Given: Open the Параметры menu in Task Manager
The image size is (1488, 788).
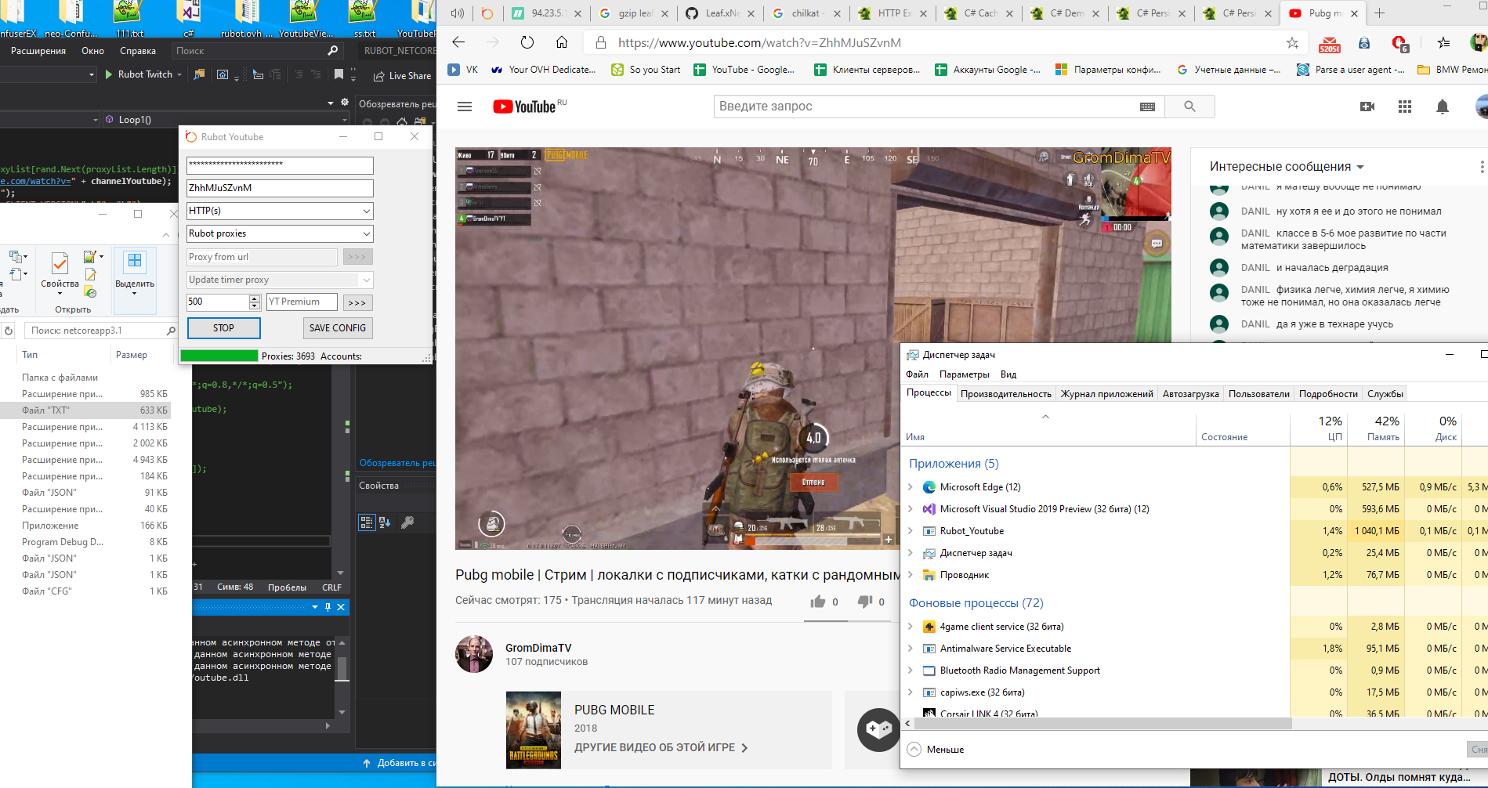Looking at the screenshot, I should (964, 374).
